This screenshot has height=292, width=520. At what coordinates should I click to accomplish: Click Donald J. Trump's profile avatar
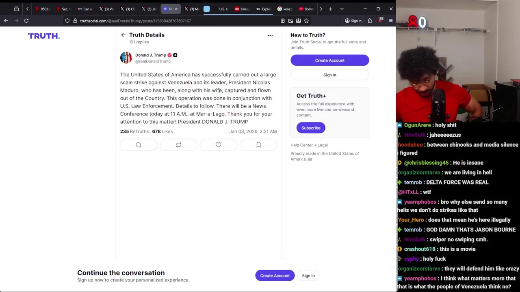click(x=126, y=58)
